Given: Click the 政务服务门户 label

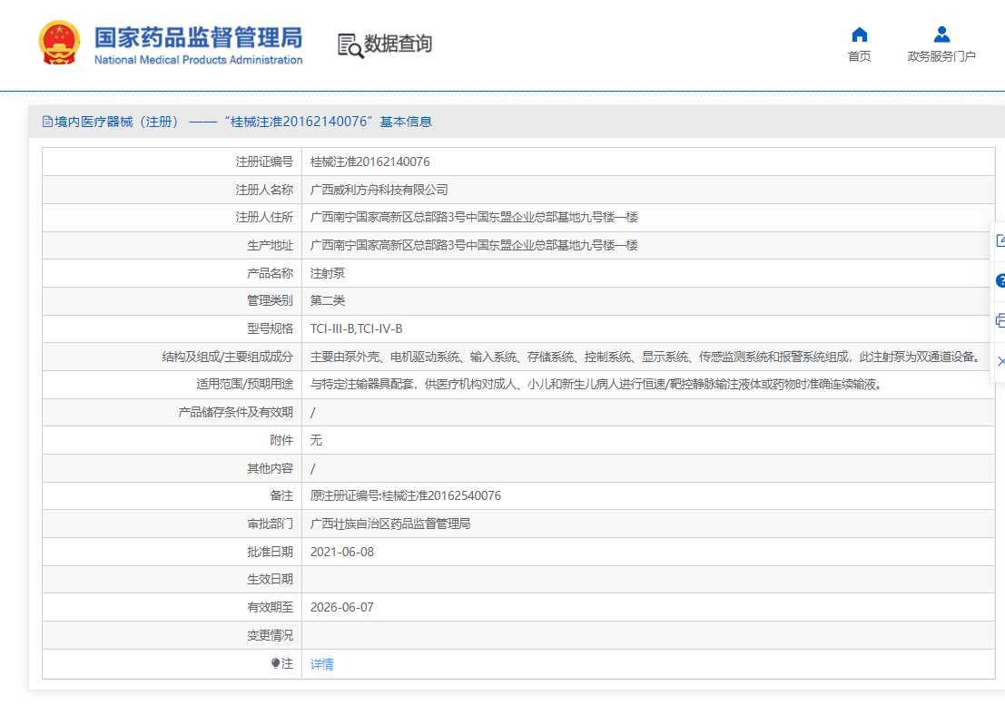Looking at the screenshot, I should [941, 56].
